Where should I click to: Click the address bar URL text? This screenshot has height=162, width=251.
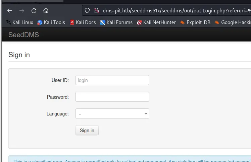pyautogui.click(x=177, y=11)
